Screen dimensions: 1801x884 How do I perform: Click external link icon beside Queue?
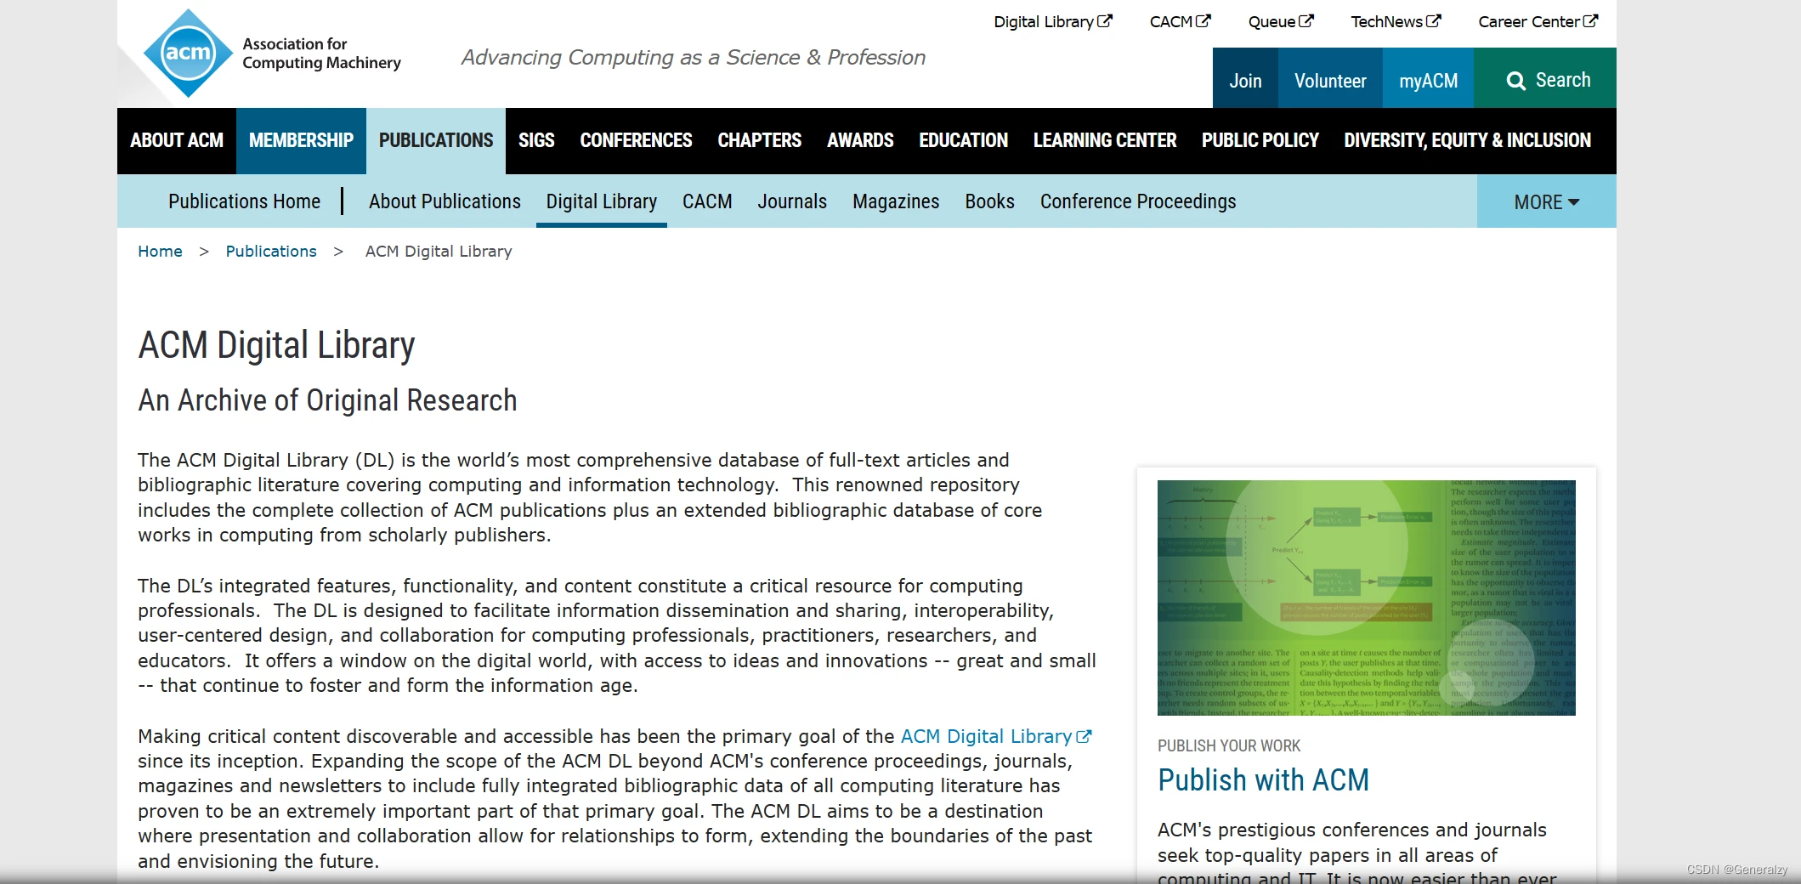point(1305,21)
